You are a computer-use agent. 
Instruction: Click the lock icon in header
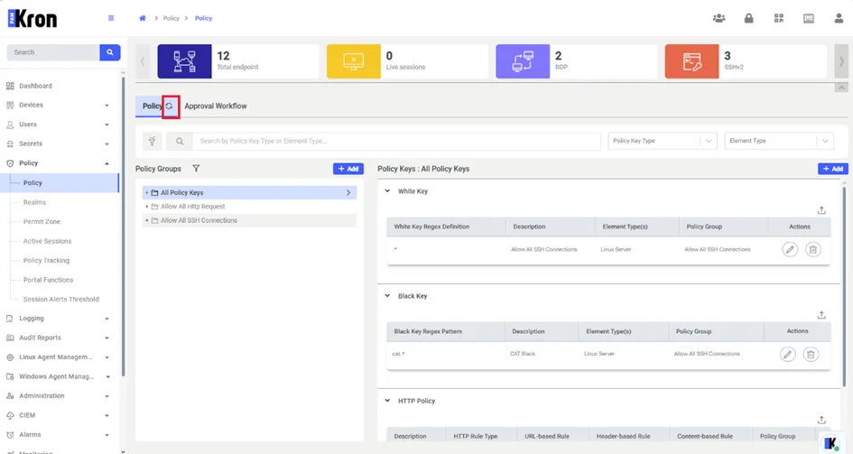tap(749, 18)
